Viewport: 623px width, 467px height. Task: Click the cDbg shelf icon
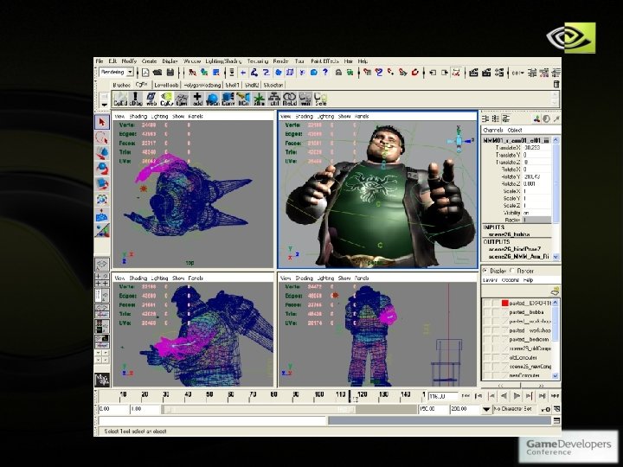tap(136, 99)
